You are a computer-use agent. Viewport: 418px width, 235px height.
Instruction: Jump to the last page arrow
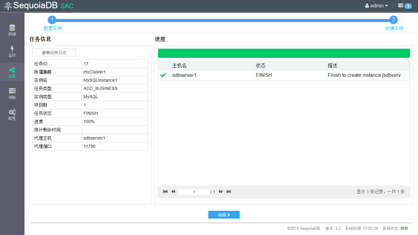click(229, 192)
